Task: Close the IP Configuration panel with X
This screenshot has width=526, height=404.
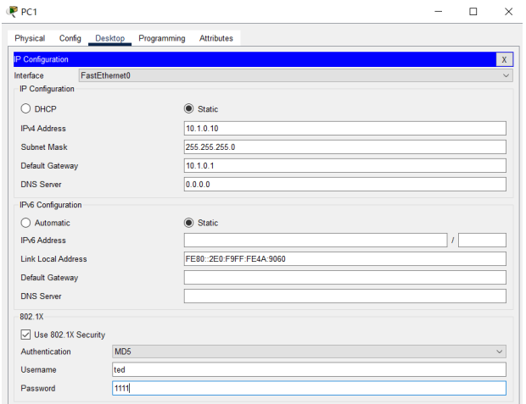Action: pyautogui.click(x=504, y=59)
